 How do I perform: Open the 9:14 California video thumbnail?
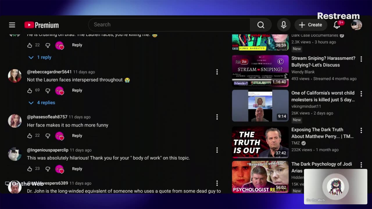(x=260, y=106)
